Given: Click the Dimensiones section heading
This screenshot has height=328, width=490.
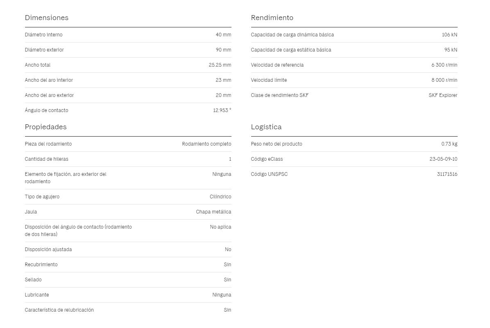Looking at the screenshot, I should (x=47, y=18).
